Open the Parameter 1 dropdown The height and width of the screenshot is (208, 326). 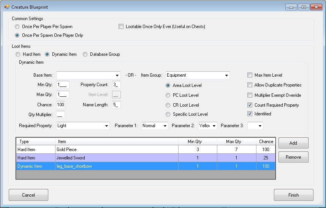pyautogui.click(x=165, y=126)
